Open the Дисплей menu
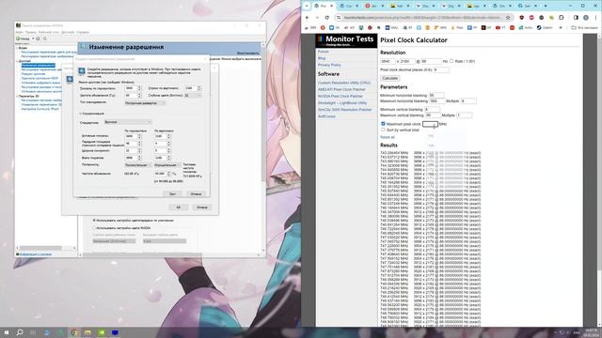 click(x=68, y=32)
